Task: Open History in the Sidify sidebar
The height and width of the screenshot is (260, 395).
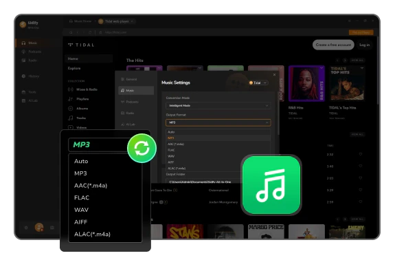Action: tap(30, 76)
